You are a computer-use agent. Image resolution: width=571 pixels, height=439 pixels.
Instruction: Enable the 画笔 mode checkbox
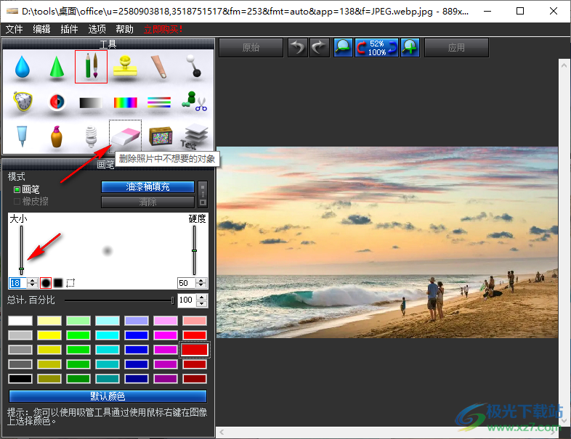tap(17, 189)
